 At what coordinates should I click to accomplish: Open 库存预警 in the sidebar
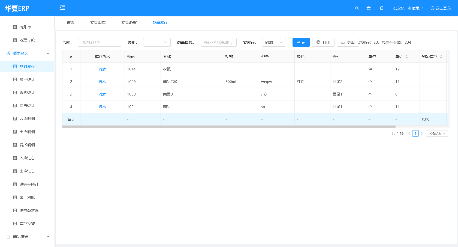click(x=27, y=224)
